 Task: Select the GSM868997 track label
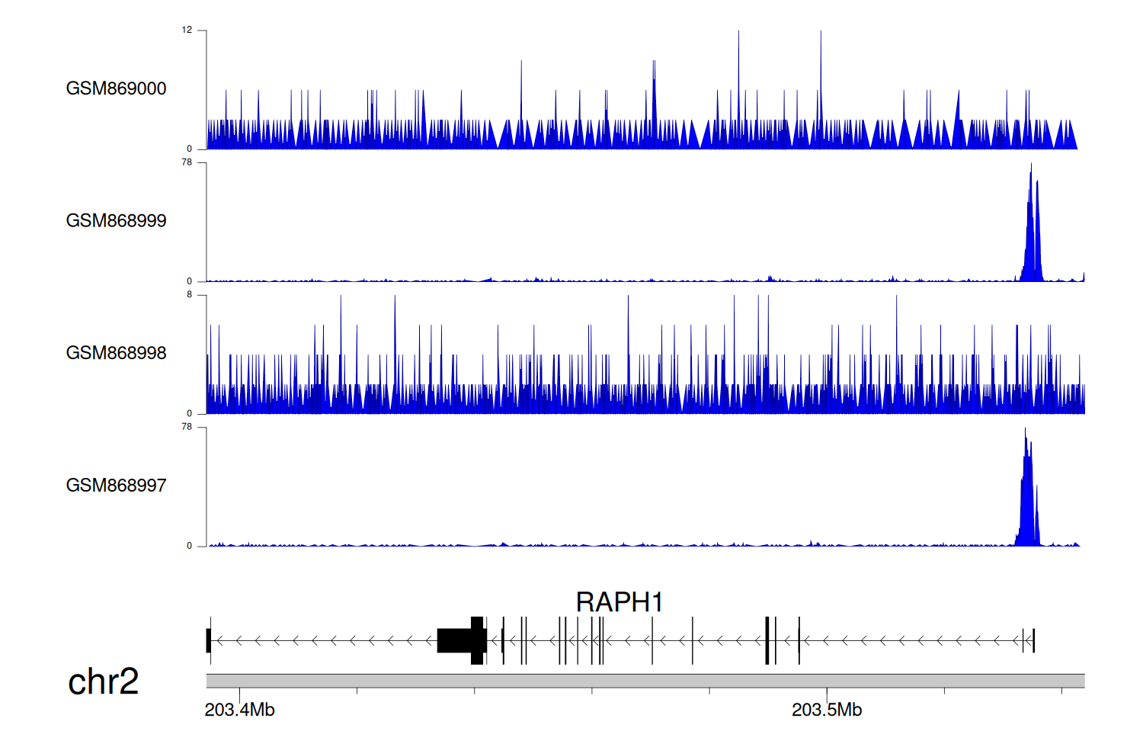pos(116,486)
